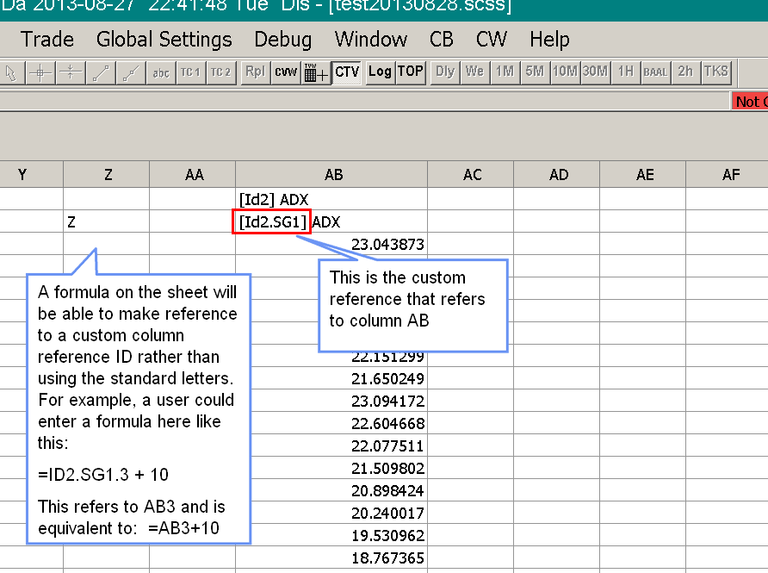The width and height of the screenshot is (768, 573).
Task: Toggle the cvw toolbar button
Action: pos(286,72)
